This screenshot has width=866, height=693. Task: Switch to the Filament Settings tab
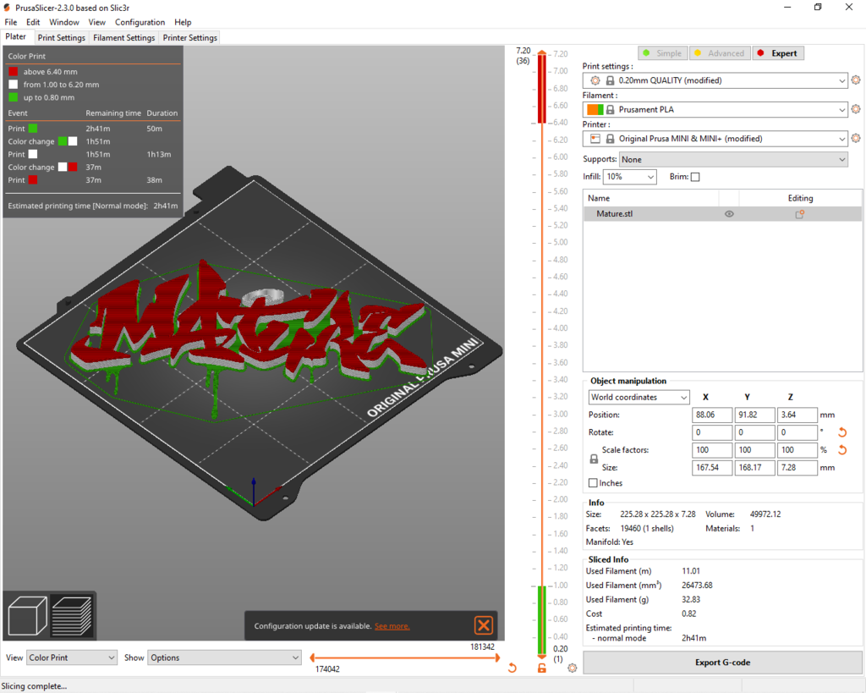coord(123,37)
